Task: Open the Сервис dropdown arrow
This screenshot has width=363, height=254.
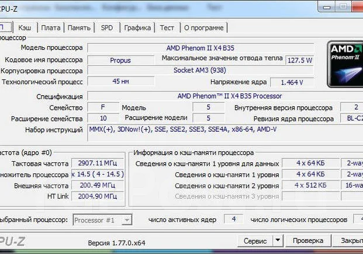Action: [278, 241]
